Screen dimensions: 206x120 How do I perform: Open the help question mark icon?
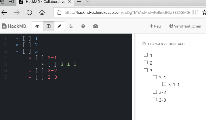[x=83, y=26]
